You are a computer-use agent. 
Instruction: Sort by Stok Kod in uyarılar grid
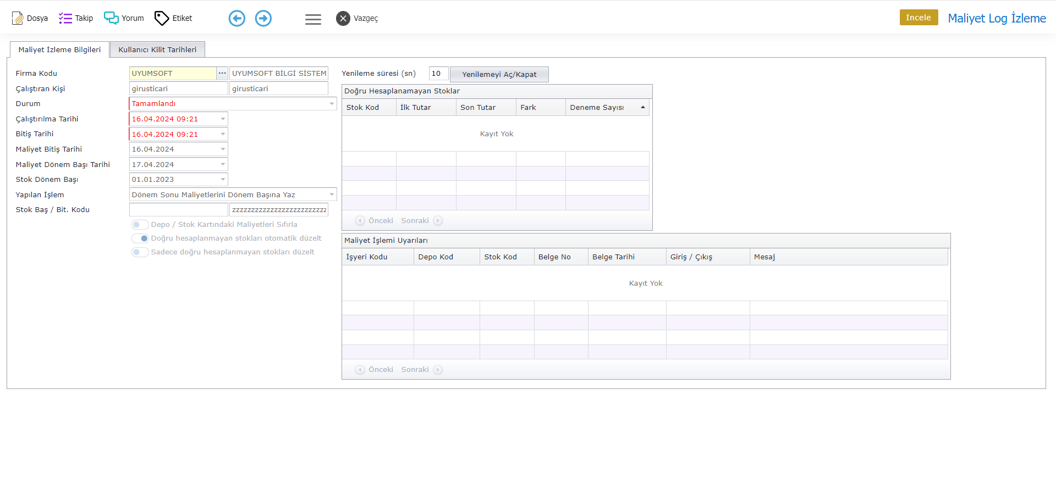507,257
